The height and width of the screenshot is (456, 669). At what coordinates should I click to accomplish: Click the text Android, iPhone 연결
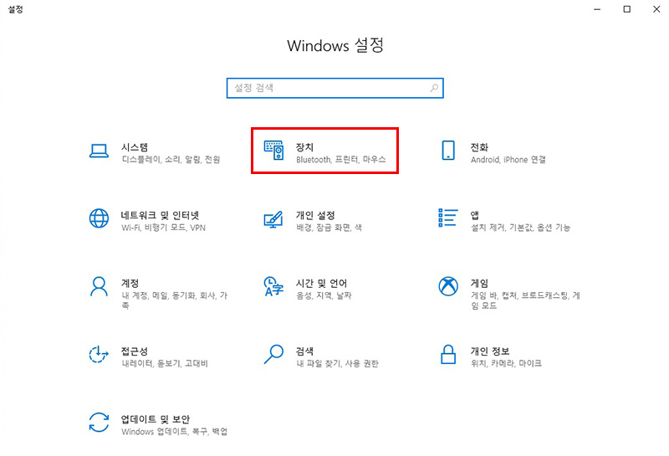coord(508,160)
